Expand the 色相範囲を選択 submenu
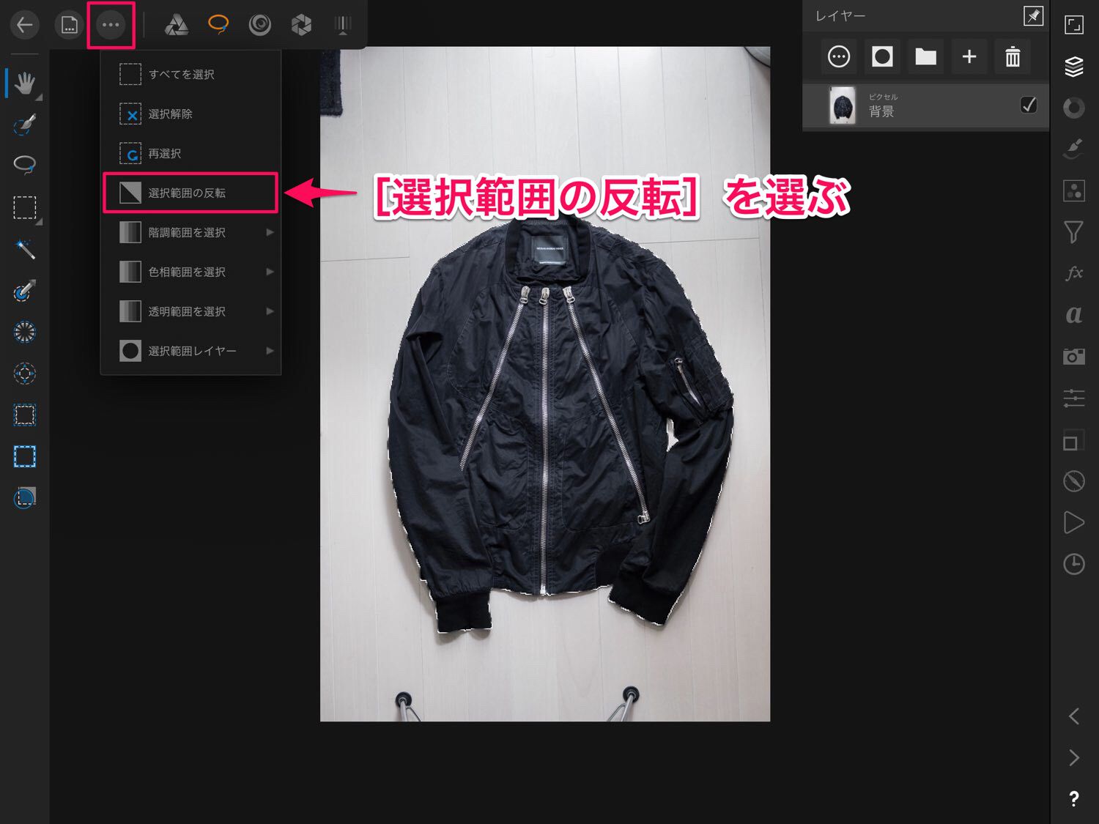Screen dimensions: 1099x824 pos(270,272)
